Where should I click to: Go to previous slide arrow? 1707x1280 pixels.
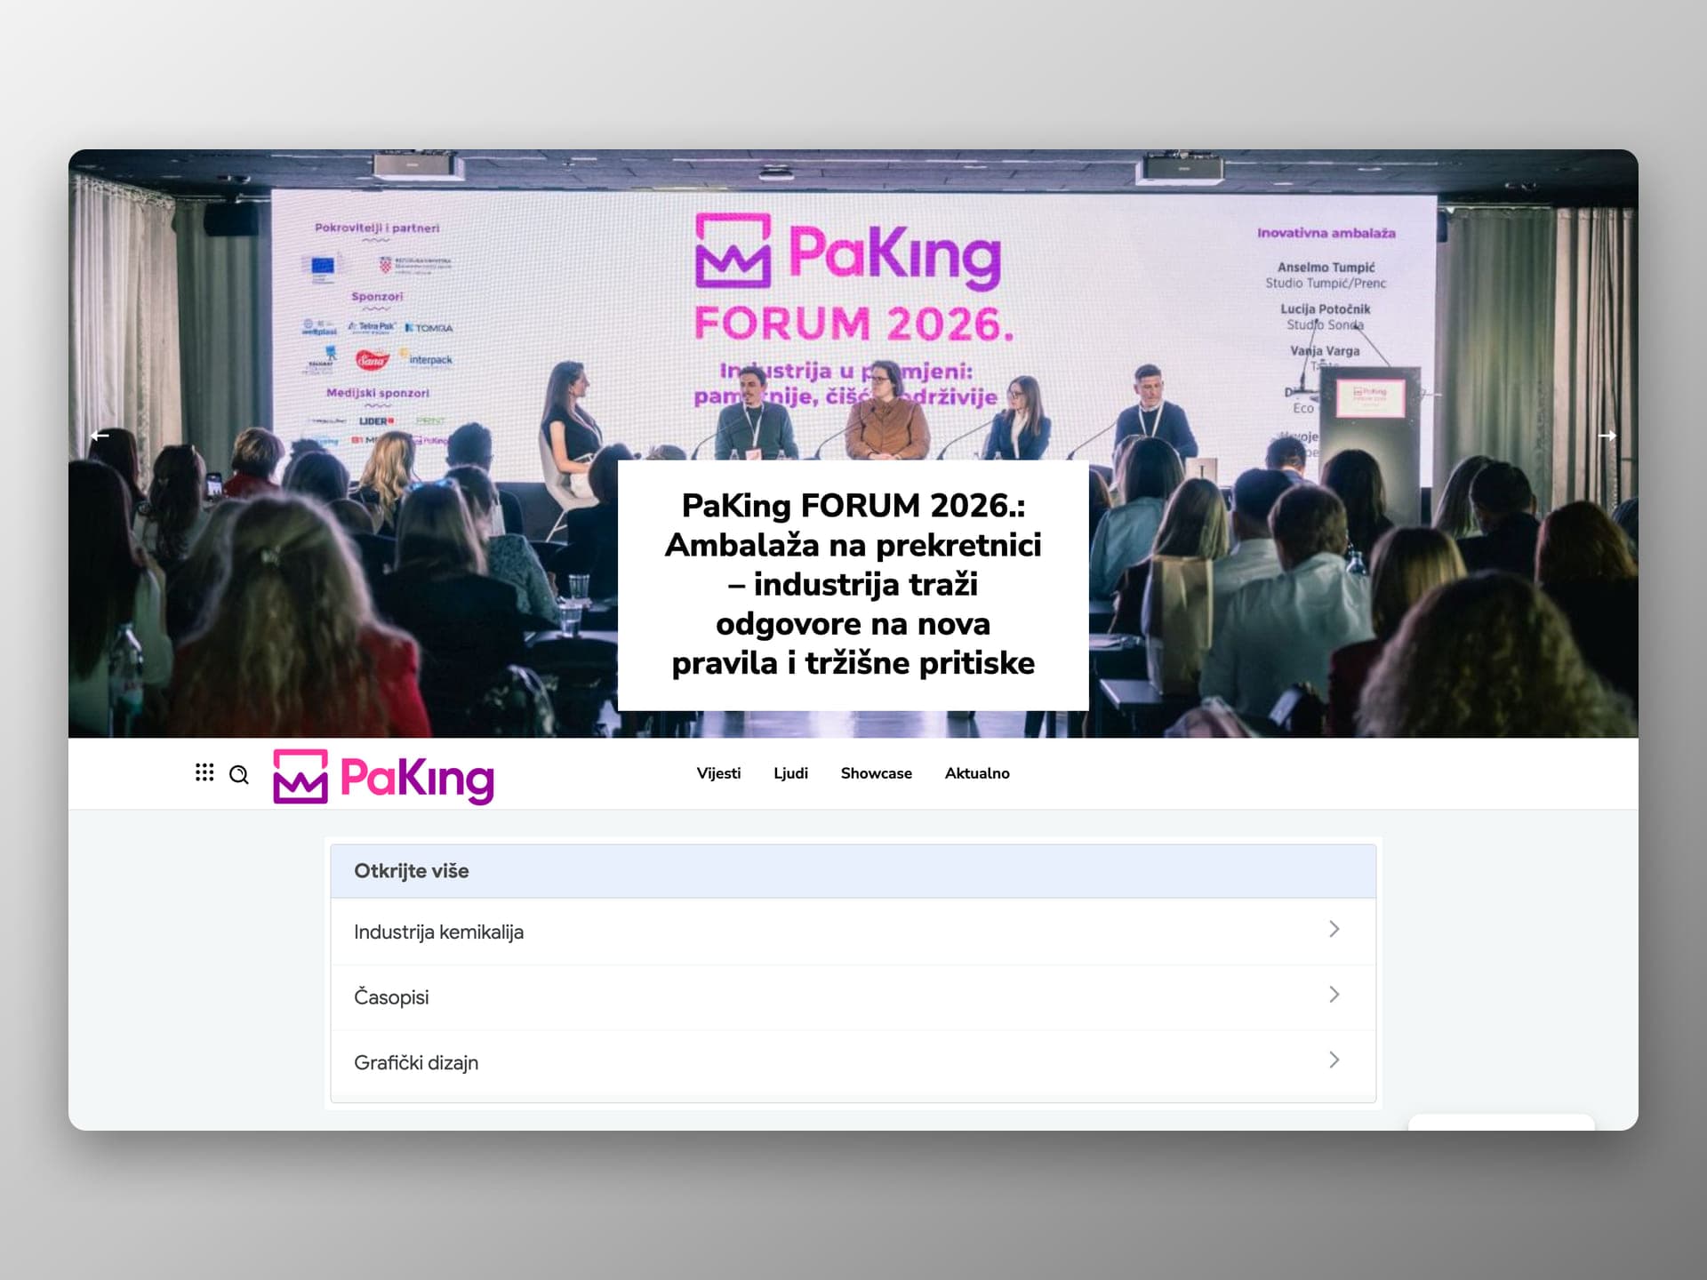pyautogui.click(x=100, y=436)
